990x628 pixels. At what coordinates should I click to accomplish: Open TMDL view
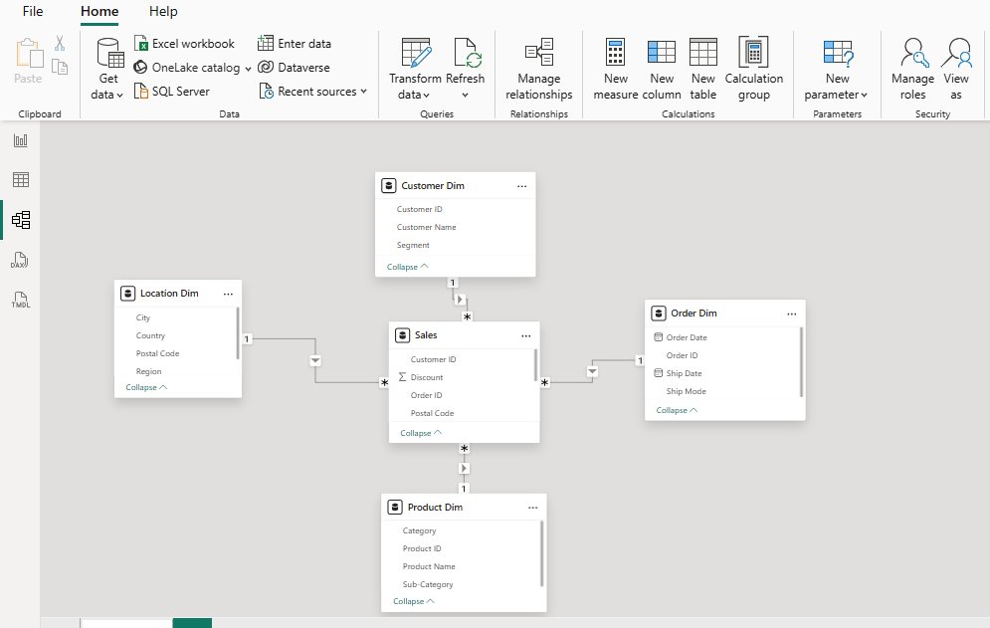(20, 301)
